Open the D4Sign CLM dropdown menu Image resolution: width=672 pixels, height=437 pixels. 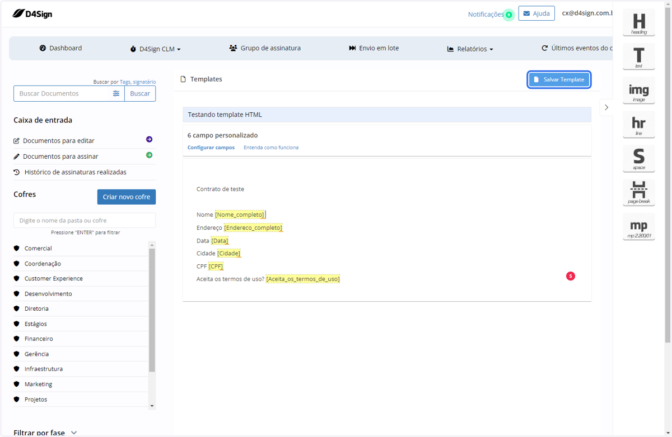156,49
